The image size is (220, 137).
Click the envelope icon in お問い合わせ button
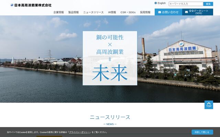tap(159, 12)
